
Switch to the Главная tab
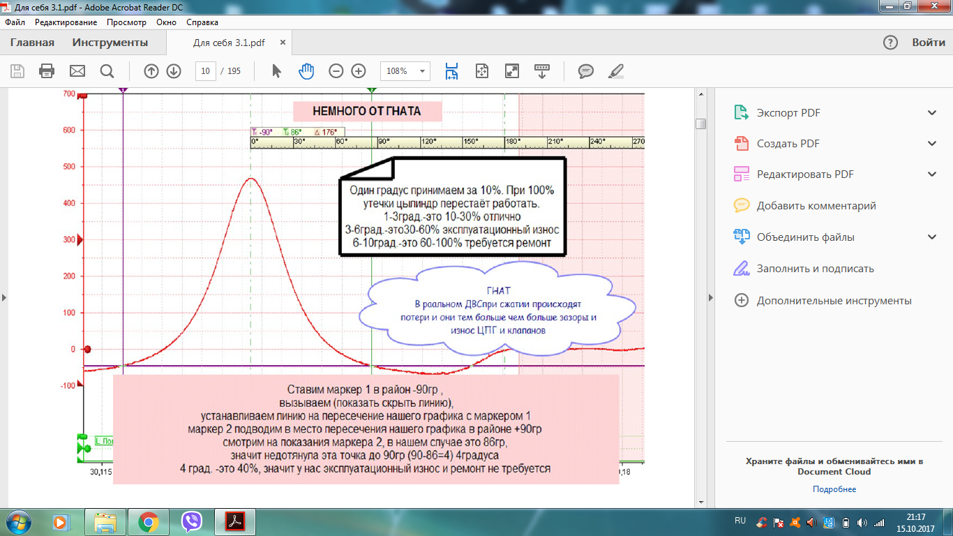(x=32, y=43)
